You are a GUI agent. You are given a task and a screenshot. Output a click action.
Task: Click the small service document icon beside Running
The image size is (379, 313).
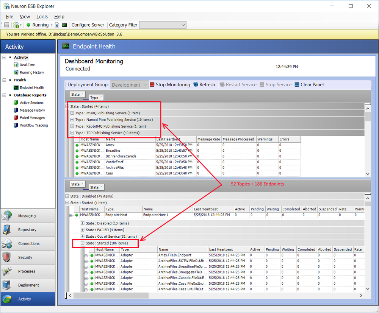57,25
